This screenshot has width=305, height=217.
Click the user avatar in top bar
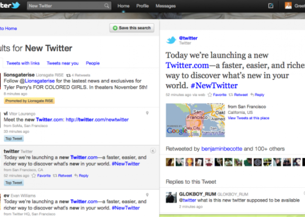coord(288,6)
